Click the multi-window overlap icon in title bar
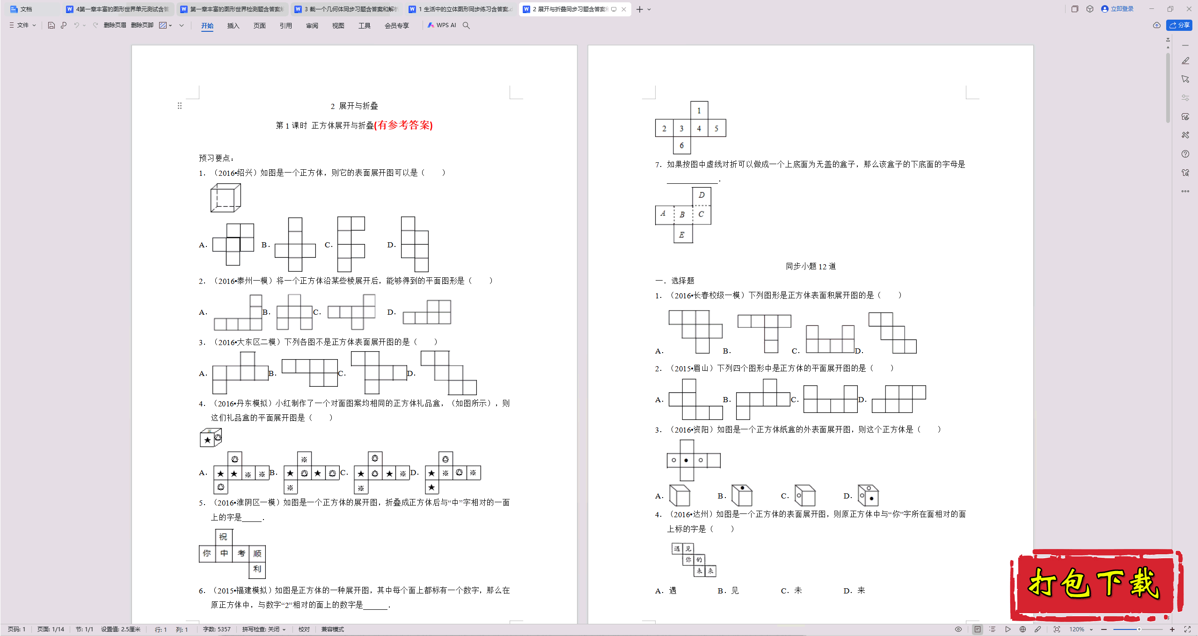 point(1075,9)
